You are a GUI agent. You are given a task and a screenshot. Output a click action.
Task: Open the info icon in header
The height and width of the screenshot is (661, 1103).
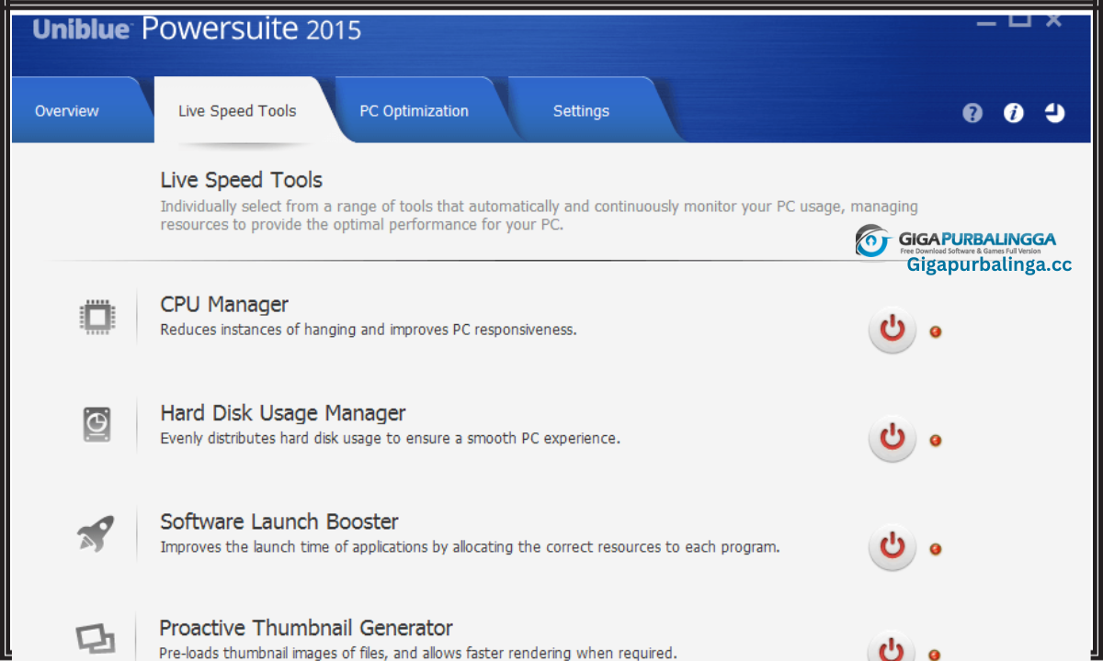point(1014,113)
